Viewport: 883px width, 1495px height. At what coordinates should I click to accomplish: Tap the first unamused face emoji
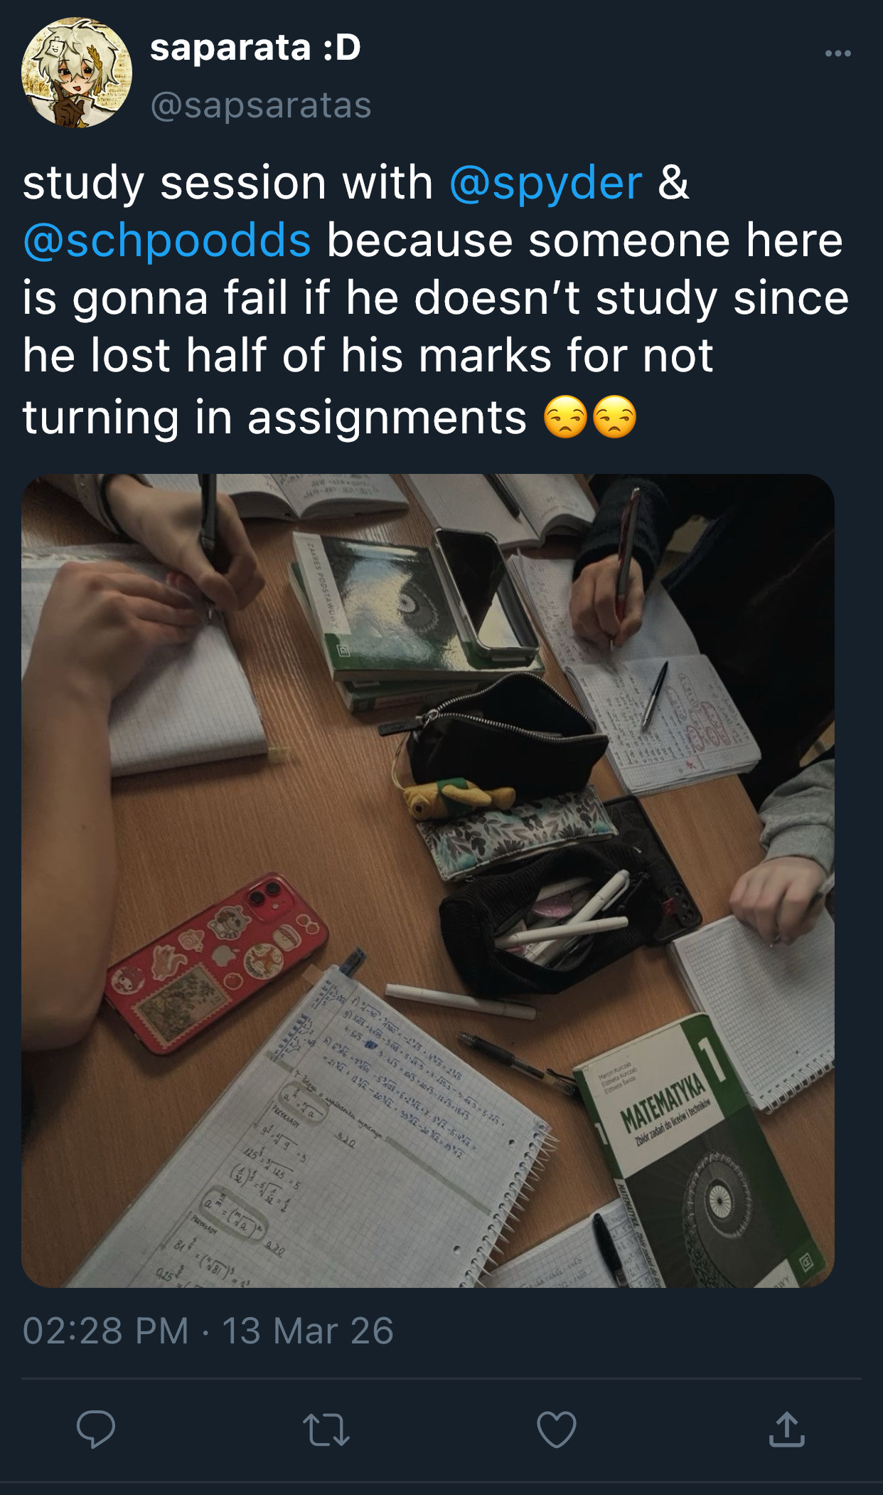[565, 417]
